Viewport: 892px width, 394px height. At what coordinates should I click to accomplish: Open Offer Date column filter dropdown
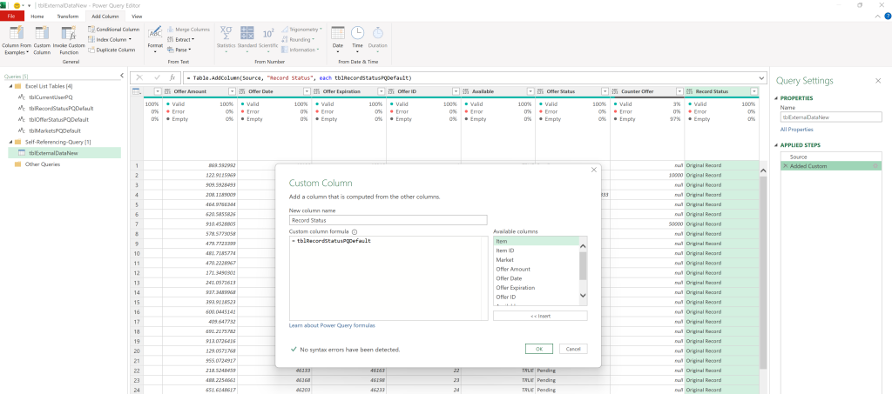coord(306,91)
